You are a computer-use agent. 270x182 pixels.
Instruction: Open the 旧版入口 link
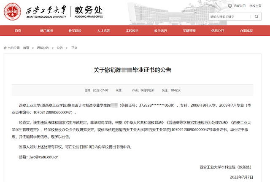click(x=240, y=6)
